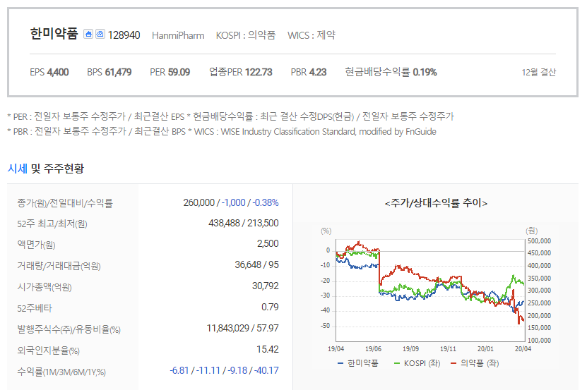This screenshot has width=587, height=390.
Task: Click the KOSPI : 의약품 classification
Action: coord(246,35)
